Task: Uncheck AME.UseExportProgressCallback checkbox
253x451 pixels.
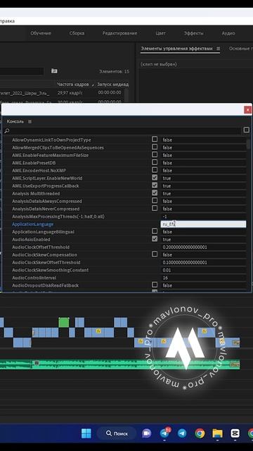Action: click(x=155, y=185)
